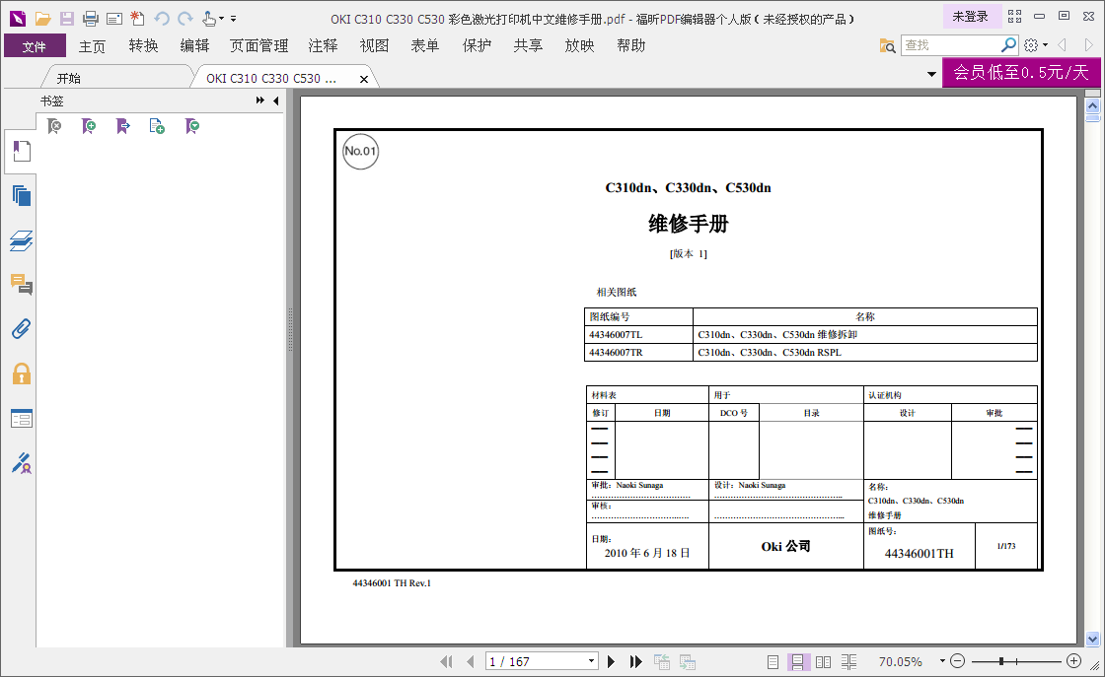Image resolution: width=1105 pixels, height=677 pixels.
Task: Open the document tab list dropdown
Action: coord(931,74)
